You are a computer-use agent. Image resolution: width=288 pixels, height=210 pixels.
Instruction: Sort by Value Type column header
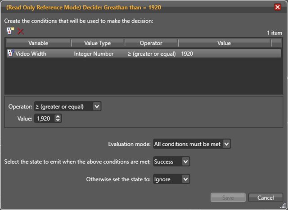(98, 43)
